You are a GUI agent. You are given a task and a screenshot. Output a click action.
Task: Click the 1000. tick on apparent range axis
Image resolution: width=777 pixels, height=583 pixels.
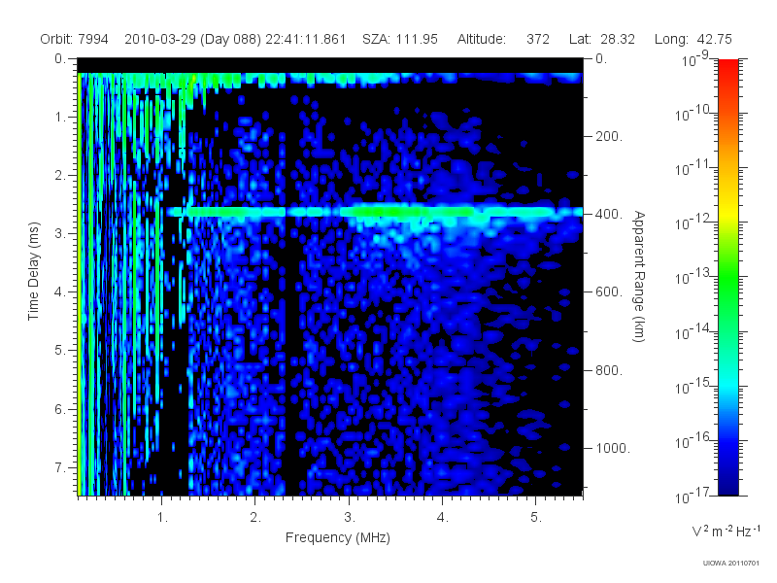pyautogui.click(x=613, y=448)
